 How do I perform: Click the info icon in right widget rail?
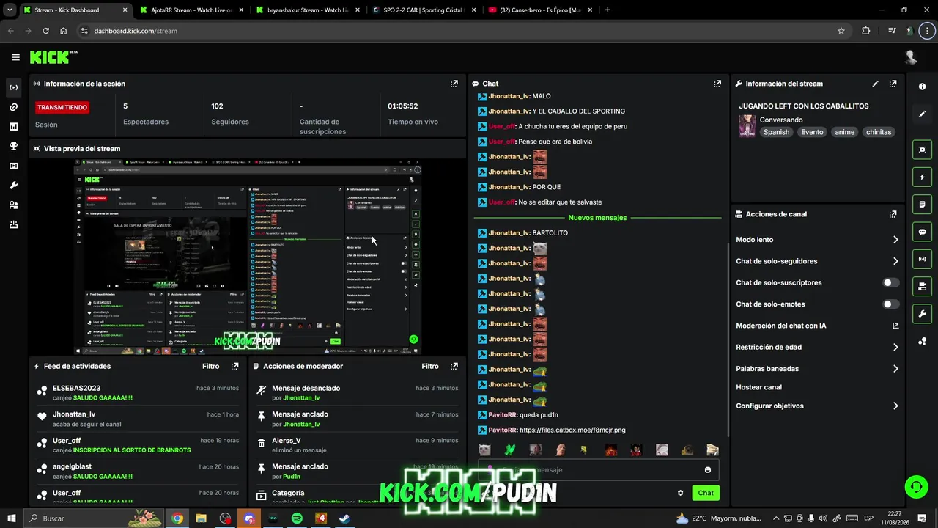(x=922, y=87)
